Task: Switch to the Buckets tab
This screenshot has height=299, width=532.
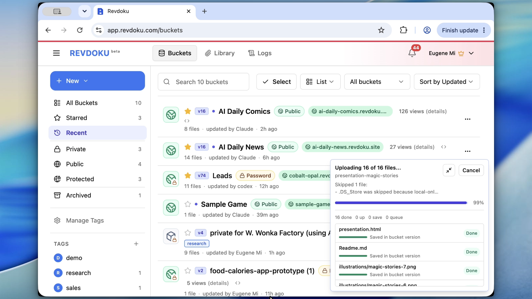Action: click(x=175, y=53)
